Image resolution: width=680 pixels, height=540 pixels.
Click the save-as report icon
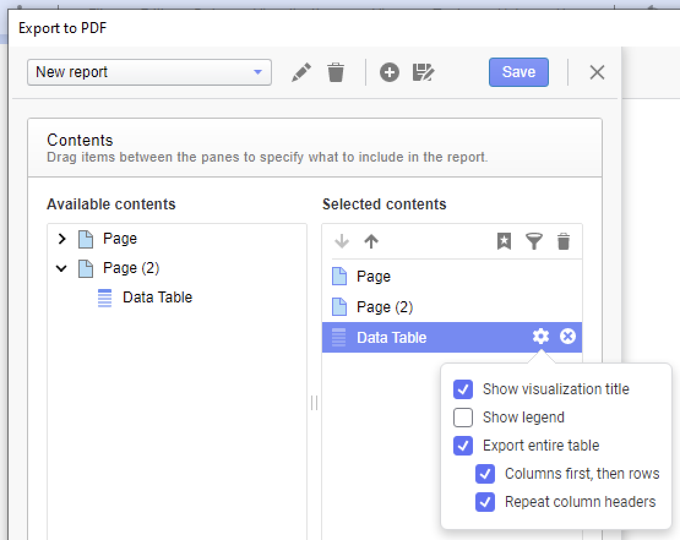click(x=423, y=73)
